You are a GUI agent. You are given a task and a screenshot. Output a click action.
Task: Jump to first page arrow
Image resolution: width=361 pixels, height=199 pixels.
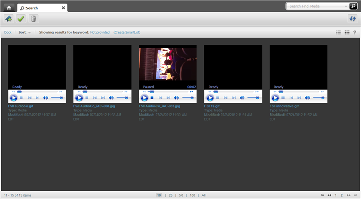click(323, 195)
